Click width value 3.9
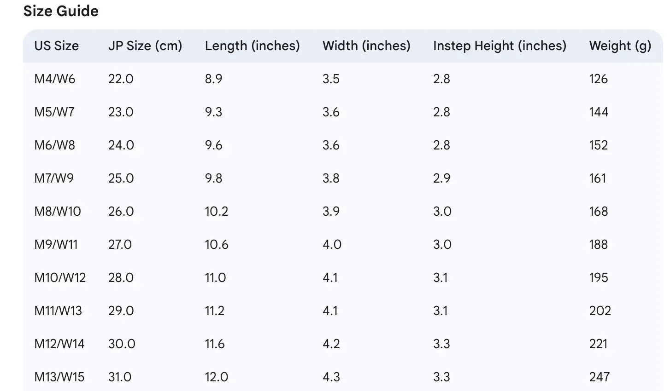The width and height of the screenshot is (670, 391). click(331, 212)
